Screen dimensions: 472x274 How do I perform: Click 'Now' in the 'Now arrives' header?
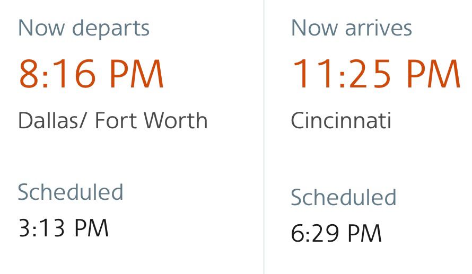click(314, 28)
